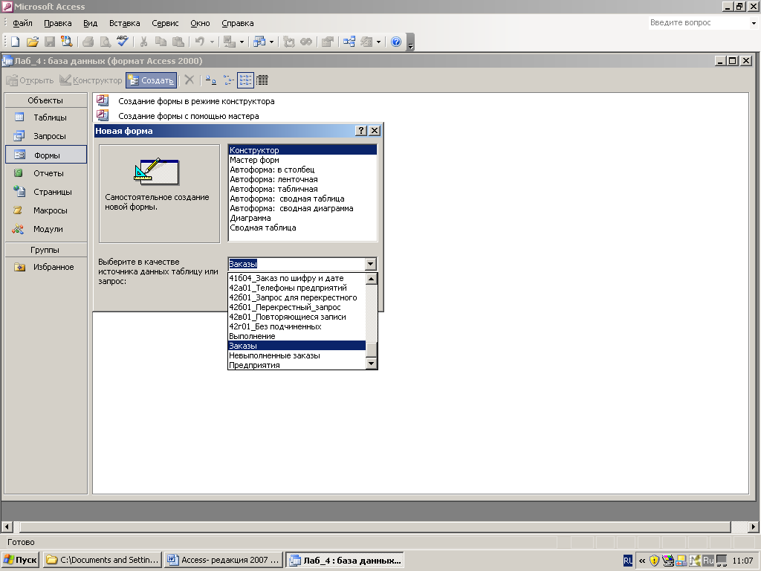The height and width of the screenshot is (571, 761).
Task: Click in the Введите вопрос help box
Action: pyautogui.click(x=699, y=22)
